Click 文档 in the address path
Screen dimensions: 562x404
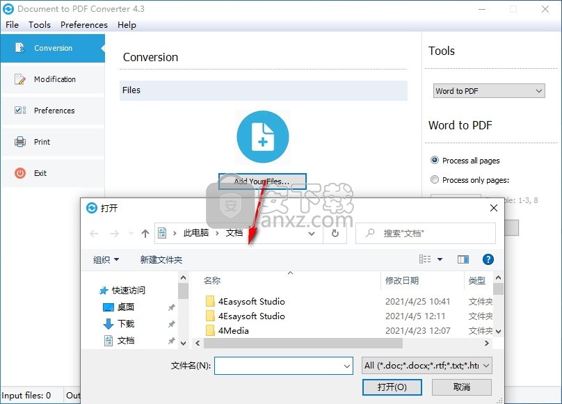[x=234, y=233]
